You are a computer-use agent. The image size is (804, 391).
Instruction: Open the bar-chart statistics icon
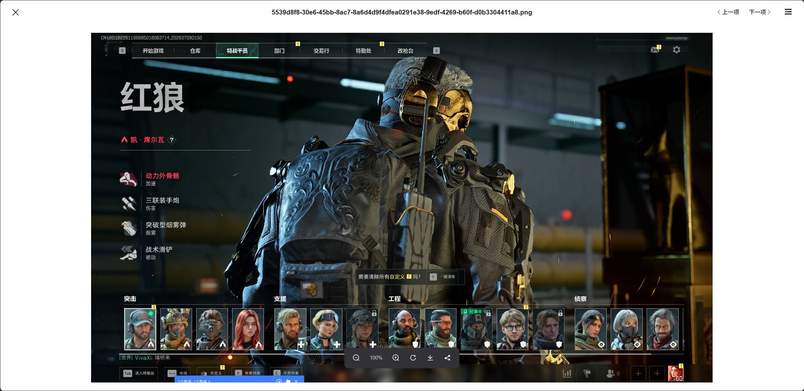[567, 374]
